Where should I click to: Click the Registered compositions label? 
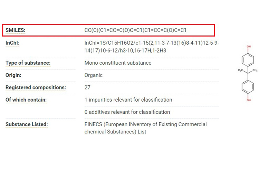point(36,87)
